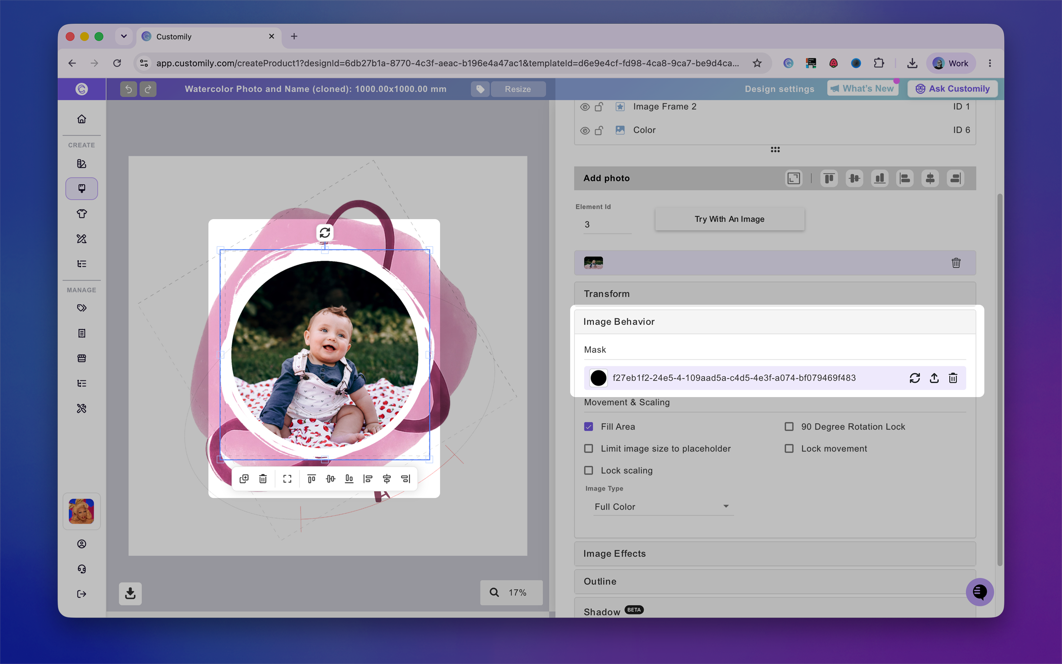1062x664 pixels.
Task: Enable 90 Degree Rotation Lock
Action: point(789,426)
